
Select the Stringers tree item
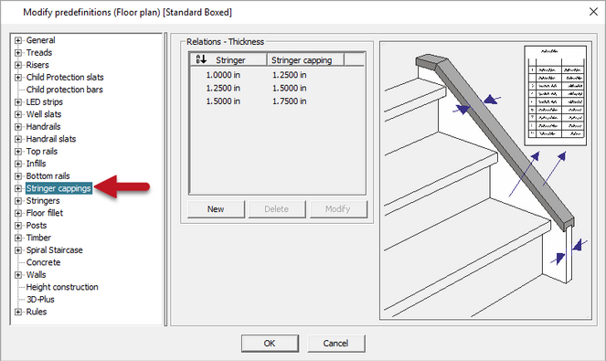pos(43,201)
